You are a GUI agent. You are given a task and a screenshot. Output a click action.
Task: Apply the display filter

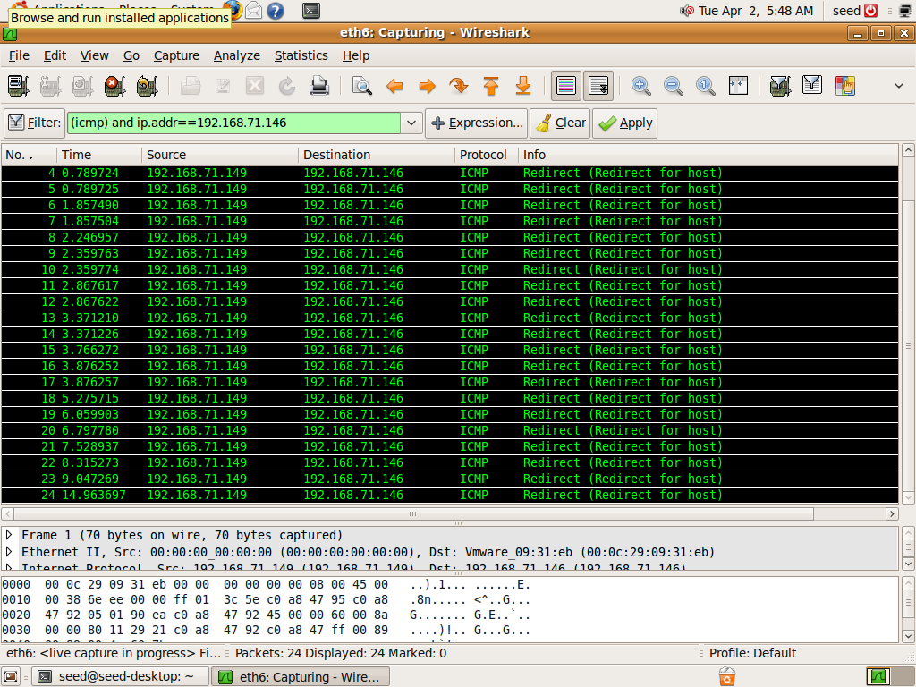(625, 123)
